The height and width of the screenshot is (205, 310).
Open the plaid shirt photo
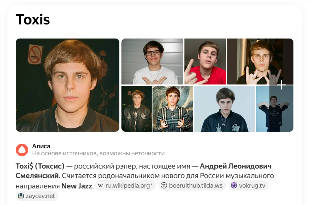(x=173, y=109)
